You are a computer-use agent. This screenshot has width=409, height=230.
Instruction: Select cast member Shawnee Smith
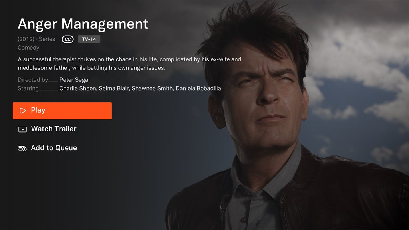[152, 88]
